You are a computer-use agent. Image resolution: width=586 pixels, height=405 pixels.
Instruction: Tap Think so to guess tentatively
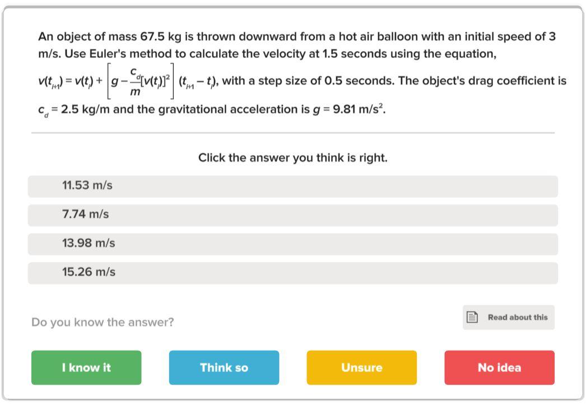coord(224,367)
